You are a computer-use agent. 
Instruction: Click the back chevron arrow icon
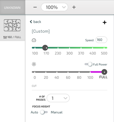31,22
